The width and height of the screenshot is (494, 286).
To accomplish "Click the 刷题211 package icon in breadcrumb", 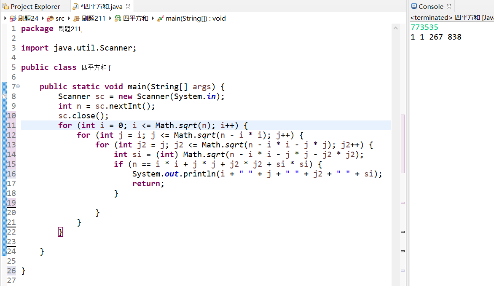I will 77,19.
